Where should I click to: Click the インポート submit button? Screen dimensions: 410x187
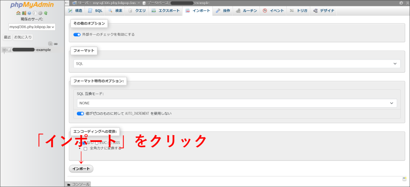click(x=81, y=169)
